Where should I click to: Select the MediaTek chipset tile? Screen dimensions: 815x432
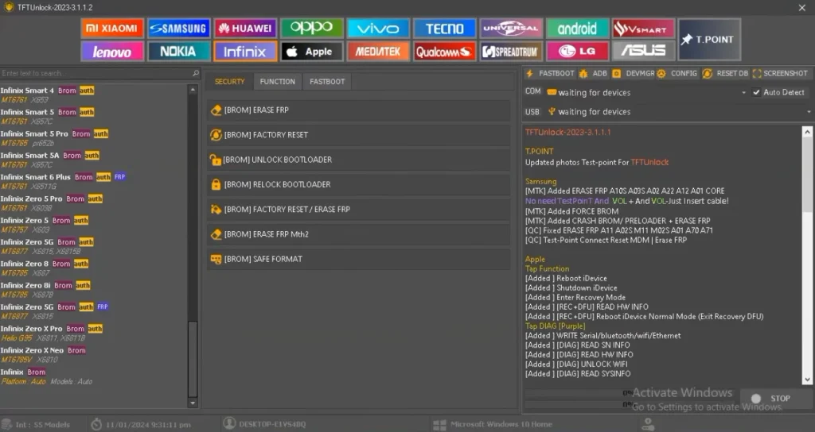point(378,52)
